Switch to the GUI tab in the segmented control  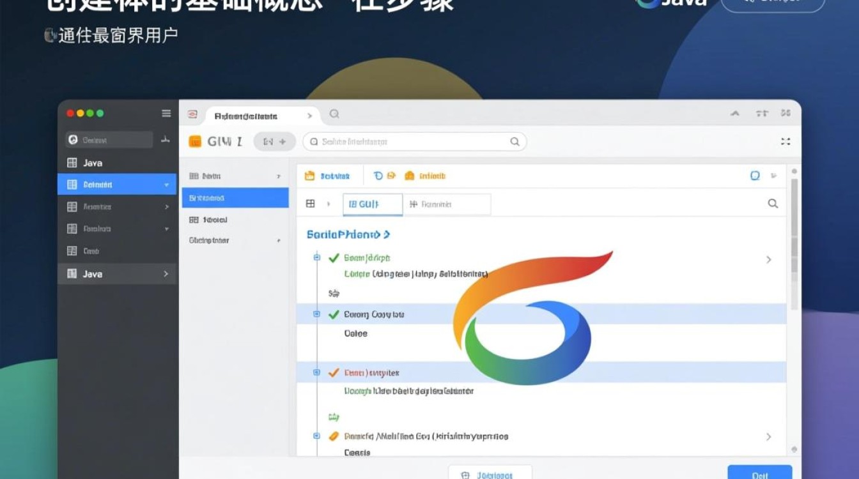(372, 204)
